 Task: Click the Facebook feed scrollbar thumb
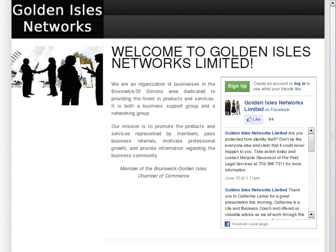click(312, 143)
